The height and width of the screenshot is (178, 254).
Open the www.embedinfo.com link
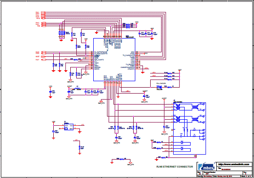234,164
